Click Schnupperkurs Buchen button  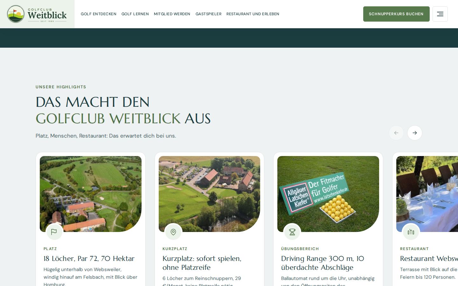396,14
